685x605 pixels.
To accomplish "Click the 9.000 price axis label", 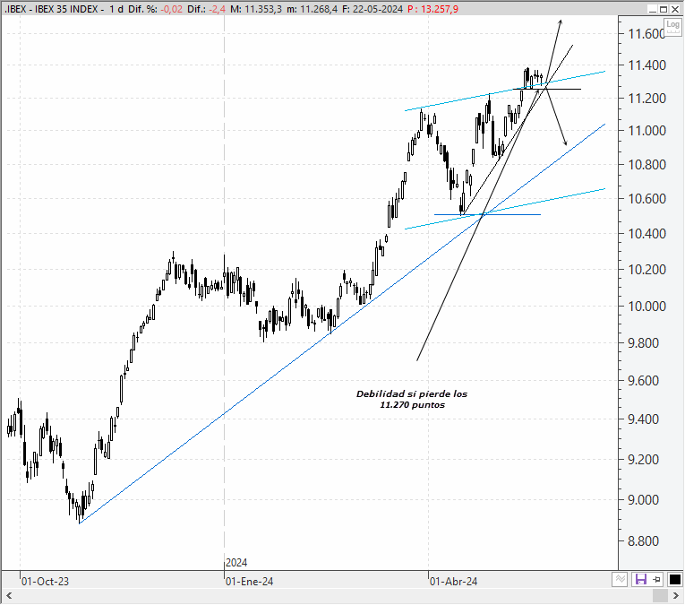I will [x=643, y=499].
